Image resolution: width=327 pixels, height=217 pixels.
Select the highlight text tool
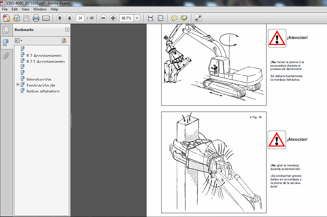point(184,18)
